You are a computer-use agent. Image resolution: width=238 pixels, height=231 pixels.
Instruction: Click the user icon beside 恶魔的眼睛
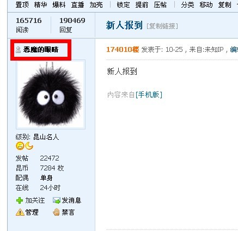click(18, 50)
